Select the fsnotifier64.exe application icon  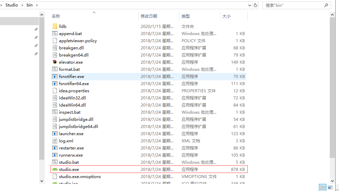point(55,84)
